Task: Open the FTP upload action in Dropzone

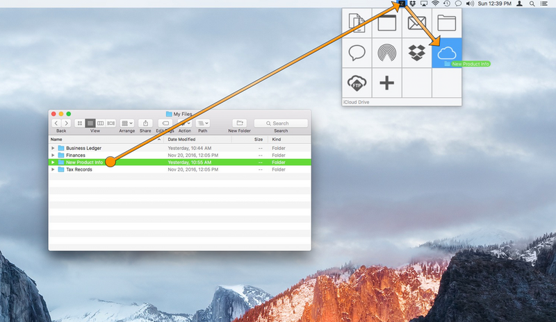Action: pyautogui.click(x=357, y=83)
